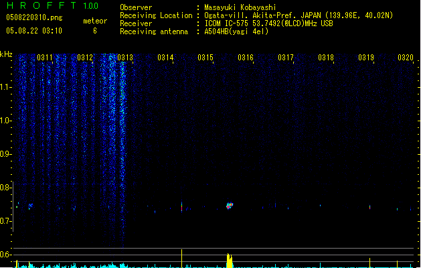Click the 0.6 kHz axis label
This screenshot has width=421, height=268.
coord(5,255)
